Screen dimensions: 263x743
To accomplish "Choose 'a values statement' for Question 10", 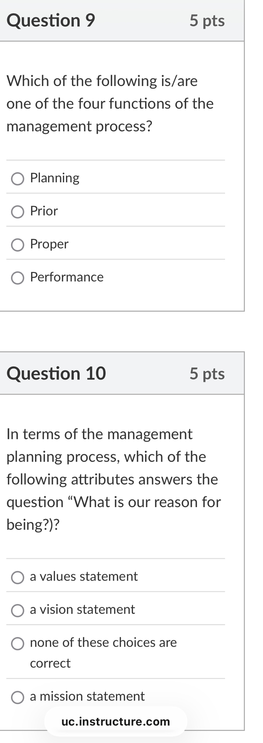I will point(17,577).
